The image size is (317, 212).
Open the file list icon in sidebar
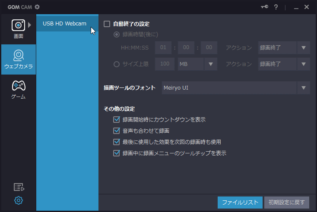coord(19,187)
